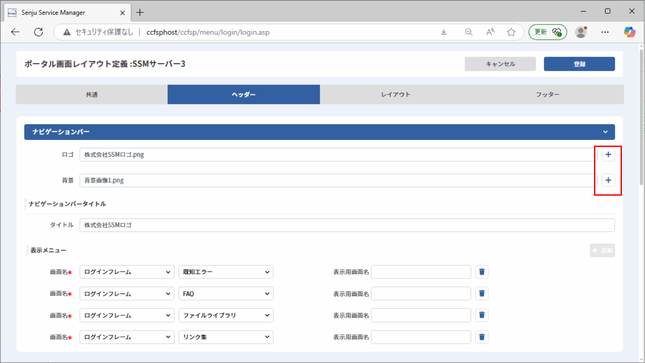
Task: Open browser settings and more menu
Action: click(x=605, y=32)
